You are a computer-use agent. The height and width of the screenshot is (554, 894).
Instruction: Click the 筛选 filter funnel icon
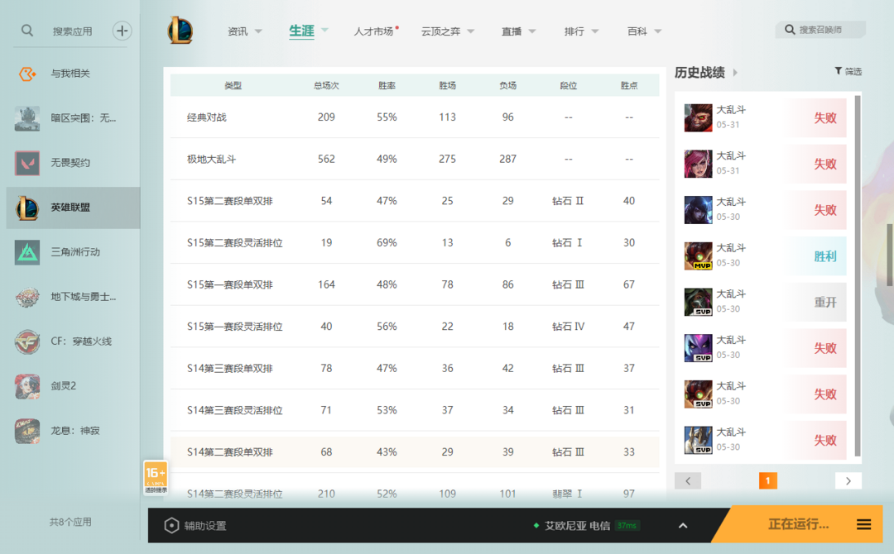(838, 71)
